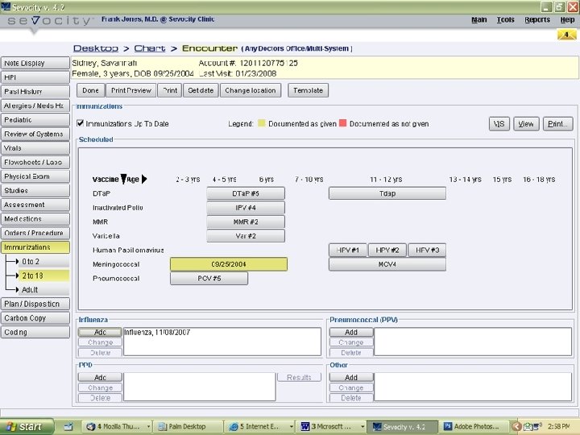Click the yellow notification badge under Help
Viewport: 580px width, 435px height.
[x=566, y=35]
